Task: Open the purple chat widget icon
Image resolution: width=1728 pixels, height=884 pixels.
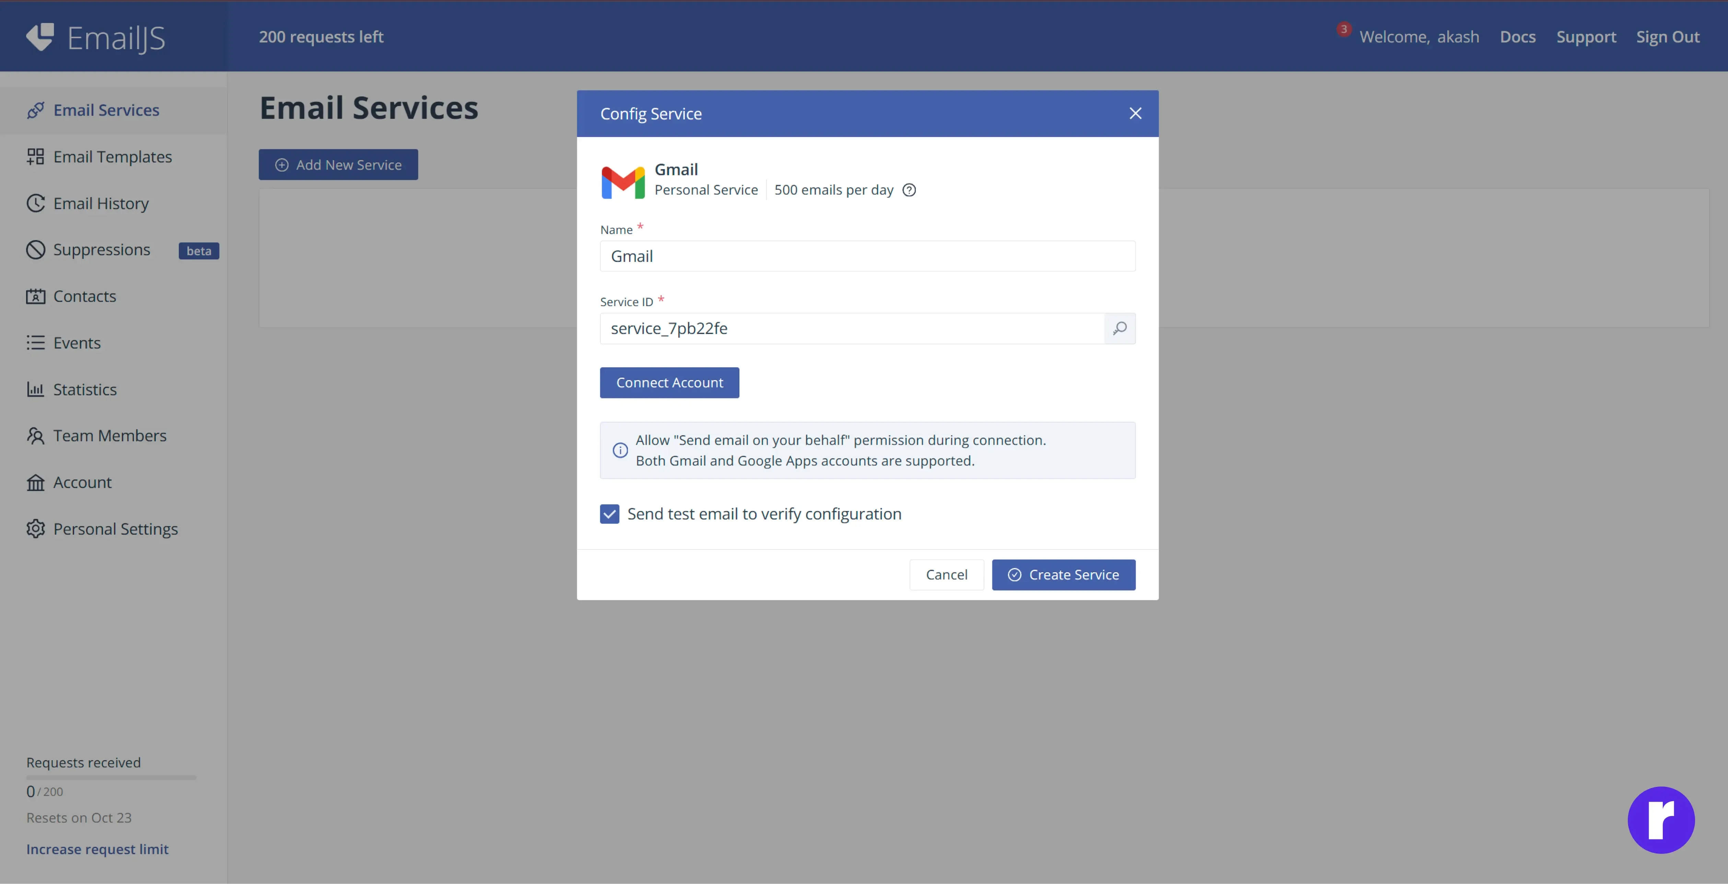Action: coord(1661,819)
